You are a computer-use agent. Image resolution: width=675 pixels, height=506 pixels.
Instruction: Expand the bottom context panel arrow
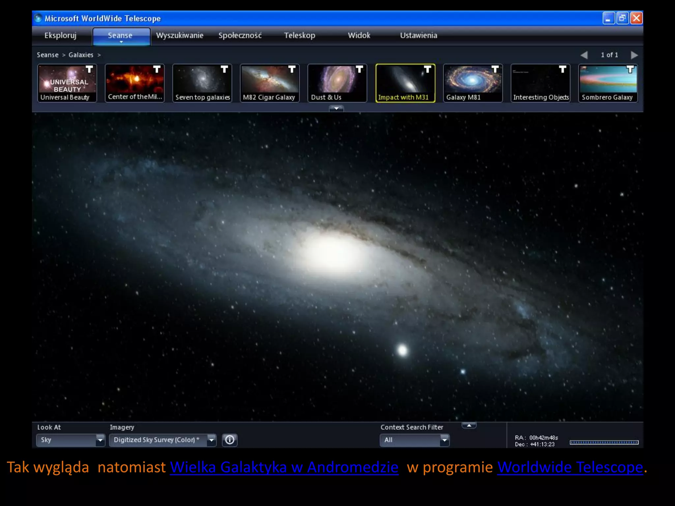point(469,425)
